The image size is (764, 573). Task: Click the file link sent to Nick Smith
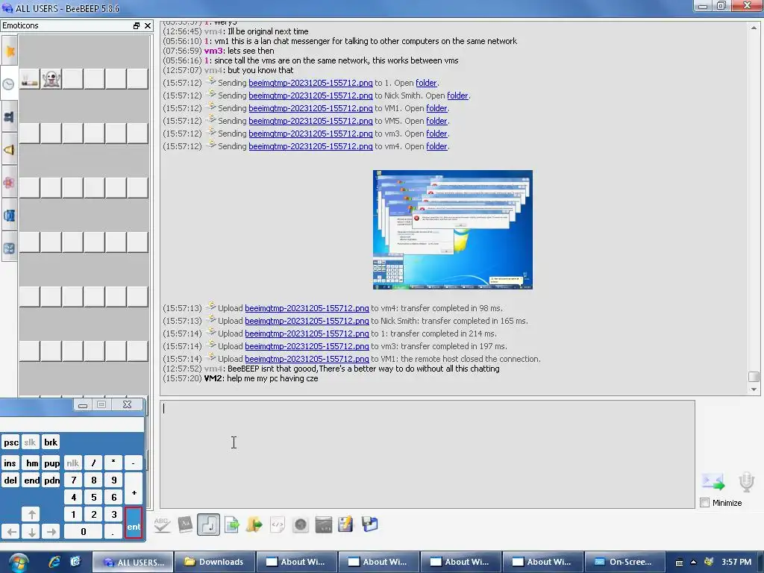point(310,95)
